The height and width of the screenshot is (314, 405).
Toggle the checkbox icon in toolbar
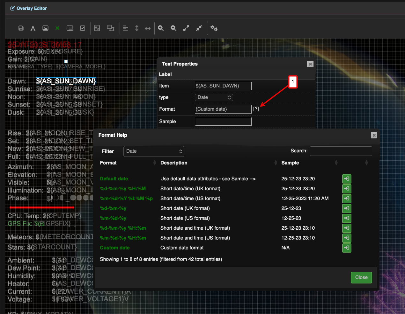point(83,28)
